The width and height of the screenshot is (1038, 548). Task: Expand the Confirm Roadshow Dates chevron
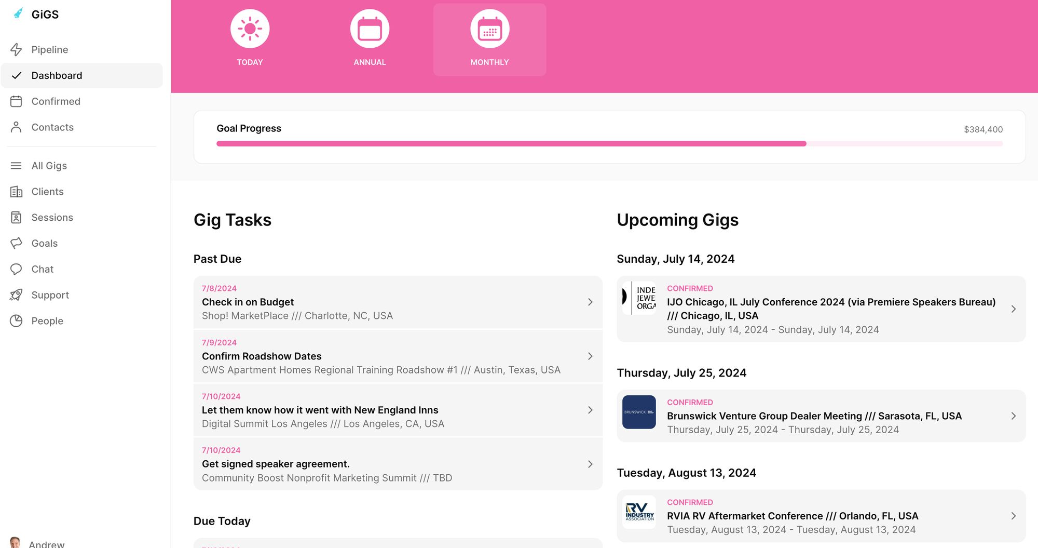(x=590, y=356)
